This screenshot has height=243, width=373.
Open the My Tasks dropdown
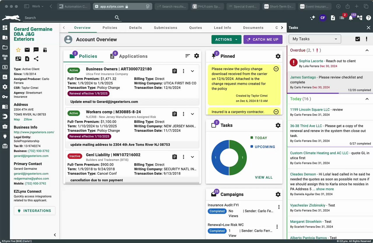pos(315,39)
